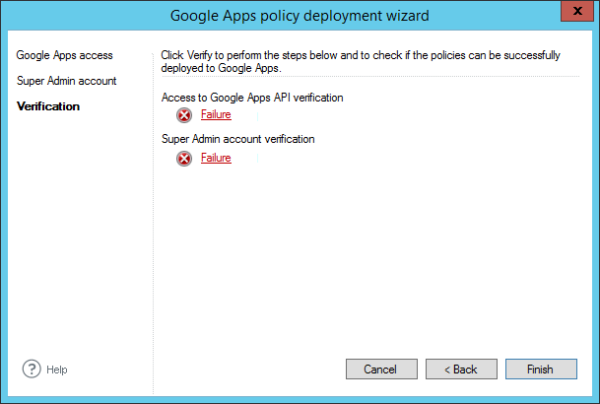
Task: Open the Failure link for Super Admin account verification
Action: 216,158
